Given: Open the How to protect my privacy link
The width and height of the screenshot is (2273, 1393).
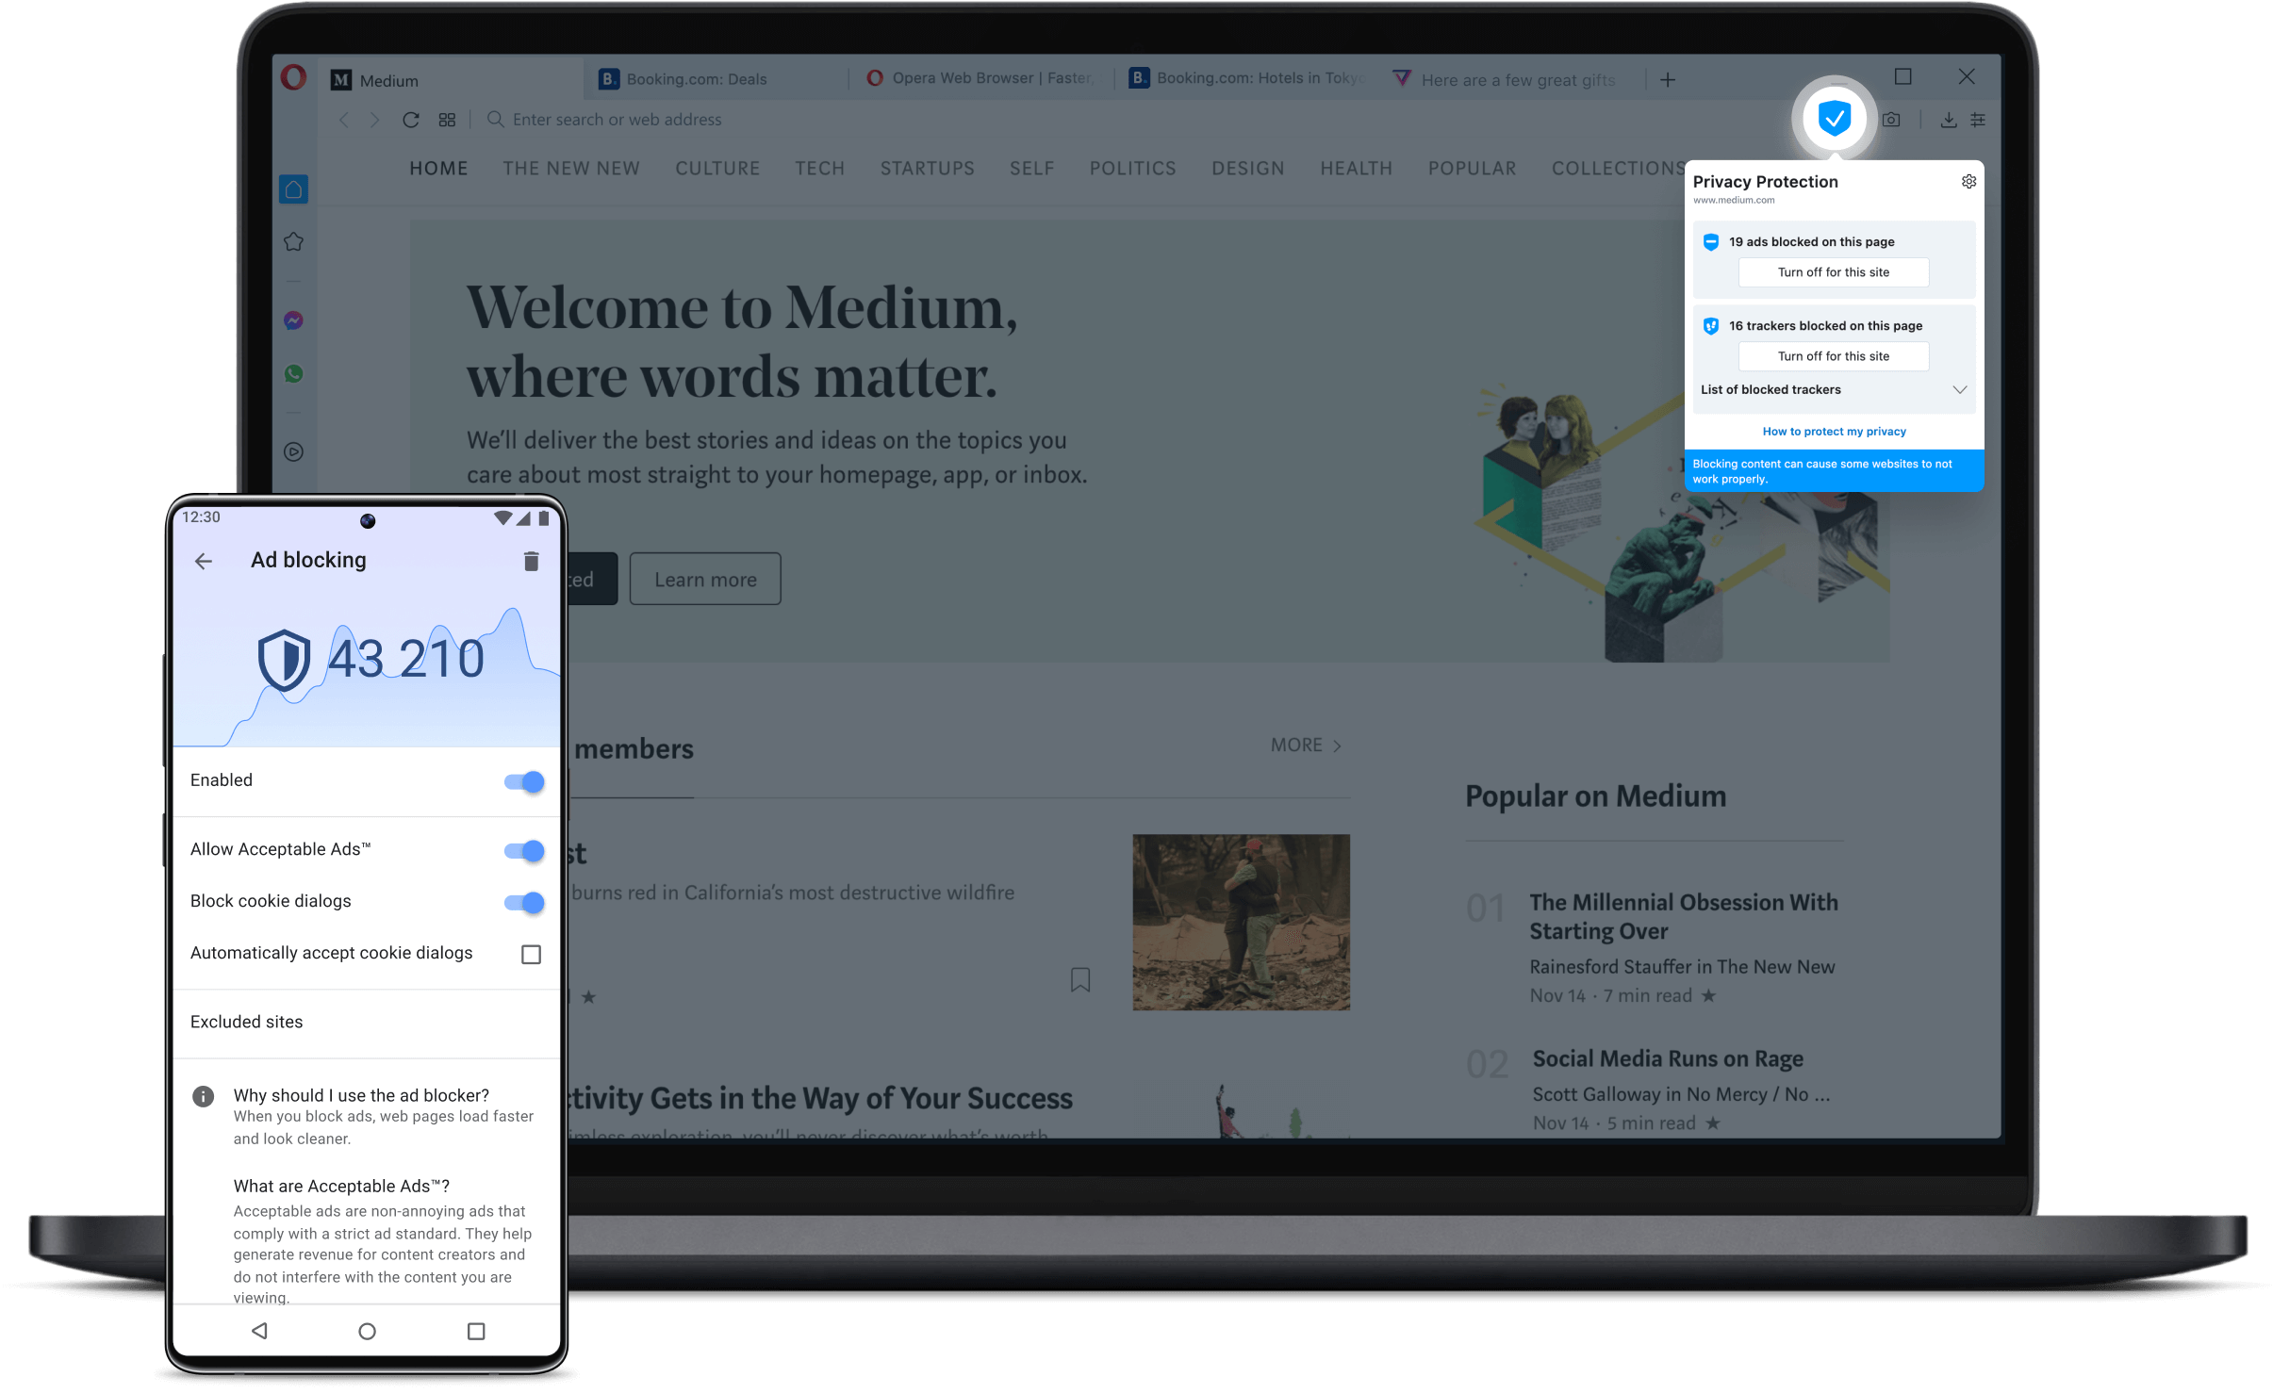Looking at the screenshot, I should [1833, 431].
